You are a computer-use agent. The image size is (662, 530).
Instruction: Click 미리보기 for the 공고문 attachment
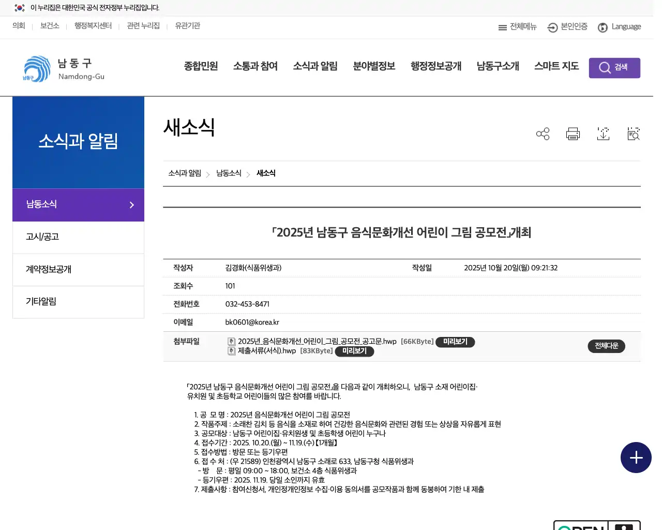[455, 342]
